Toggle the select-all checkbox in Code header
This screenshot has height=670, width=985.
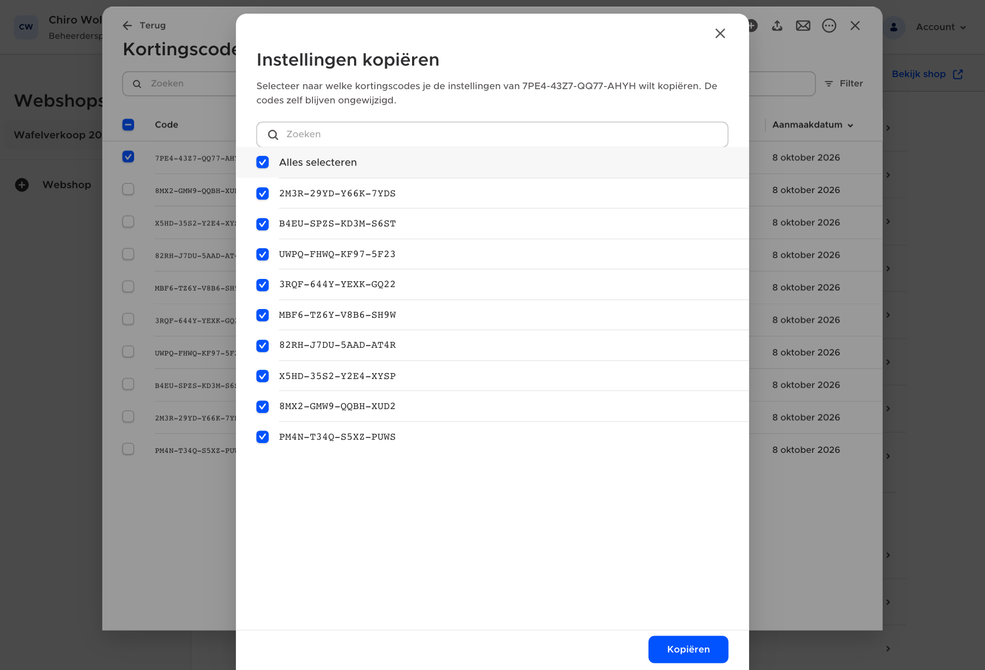coord(128,125)
